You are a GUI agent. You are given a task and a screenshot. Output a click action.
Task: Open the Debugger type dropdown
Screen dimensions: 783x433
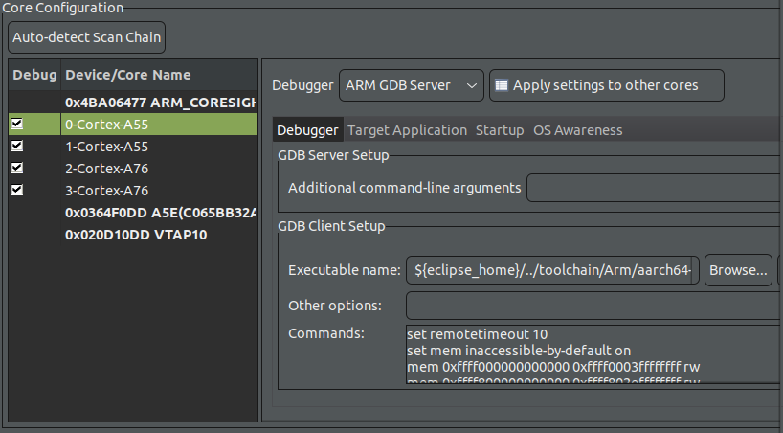point(411,85)
